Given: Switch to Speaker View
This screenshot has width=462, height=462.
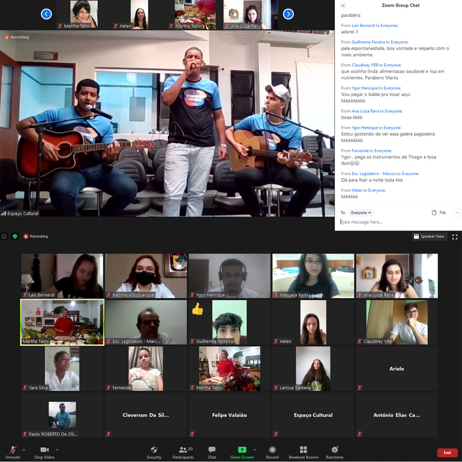Looking at the screenshot, I should (430, 236).
